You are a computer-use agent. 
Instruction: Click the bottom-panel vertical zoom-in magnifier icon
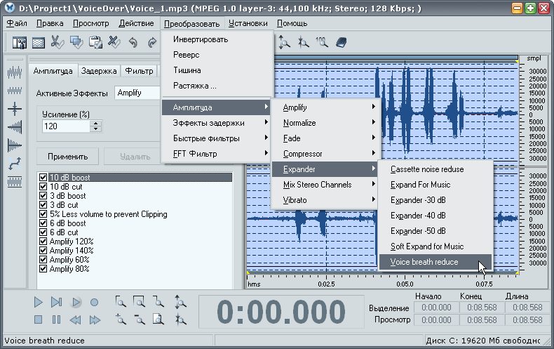[180, 302]
